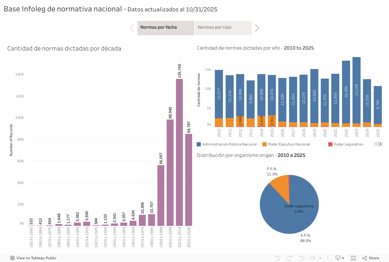Click the Refresh data icon
This screenshot has height=262, width=389.
[x=313, y=258]
